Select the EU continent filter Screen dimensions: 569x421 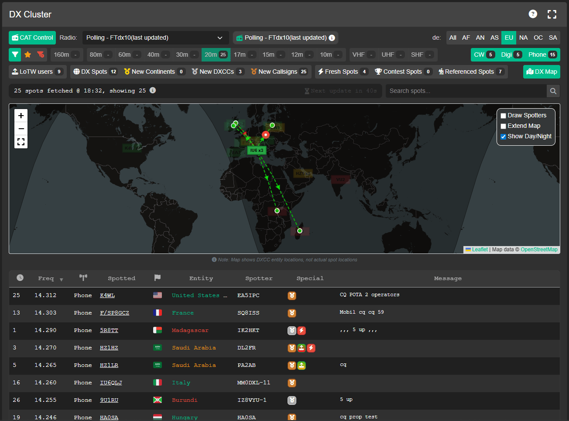point(509,38)
